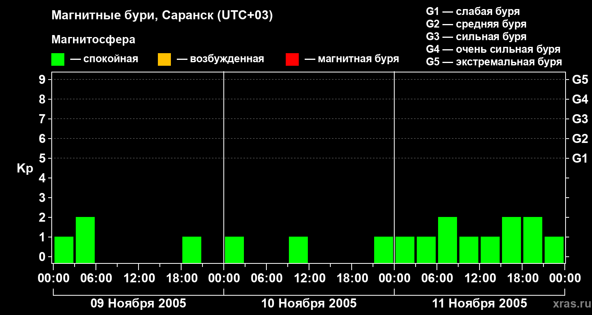The image size is (592, 315).
Task: Select the 'G2 — средняя буря' description
Action: 476,24
